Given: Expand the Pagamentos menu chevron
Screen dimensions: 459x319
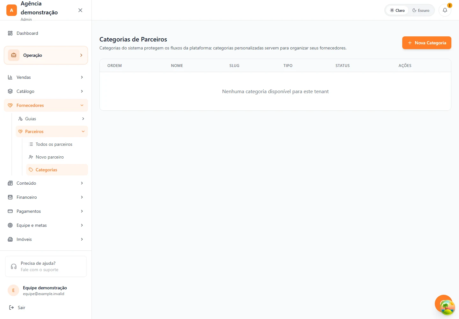Looking at the screenshot, I should tap(82, 211).
